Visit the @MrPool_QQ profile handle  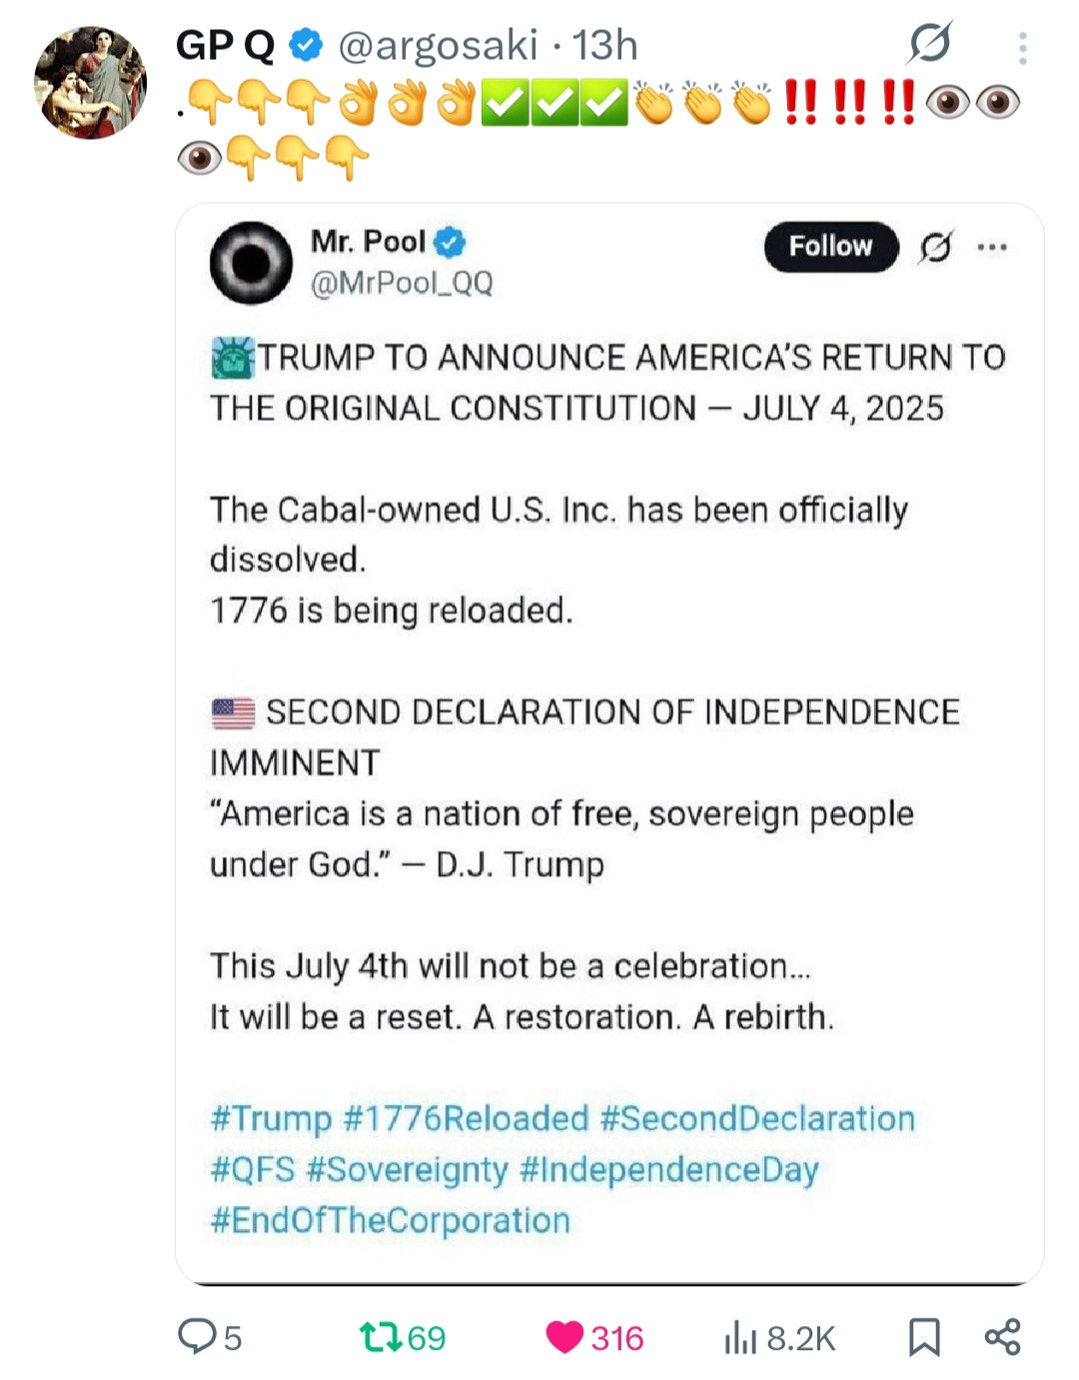point(402,284)
